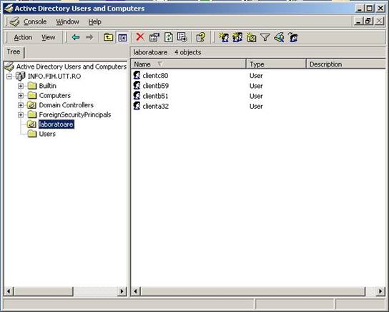Click the red Delete X icon
The image size is (389, 312).
[140, 37]
